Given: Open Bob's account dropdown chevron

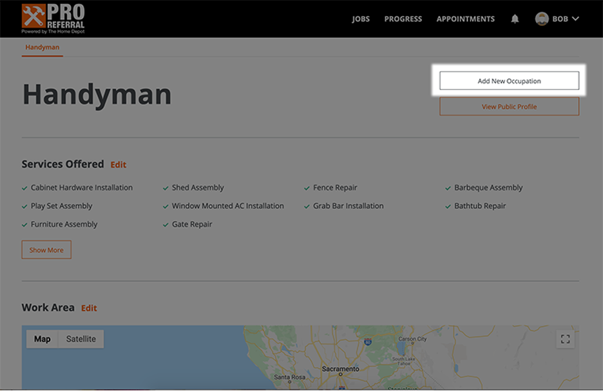Looking at the screenshot, I should click(575, 19).
